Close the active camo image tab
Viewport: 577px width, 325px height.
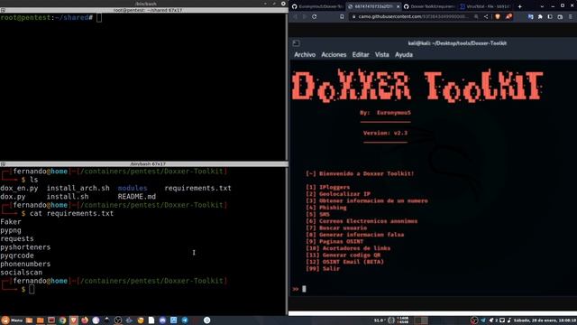tap(398, 6)
